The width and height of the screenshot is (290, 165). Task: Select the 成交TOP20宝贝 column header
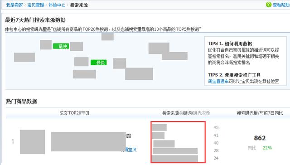(74, 113)
